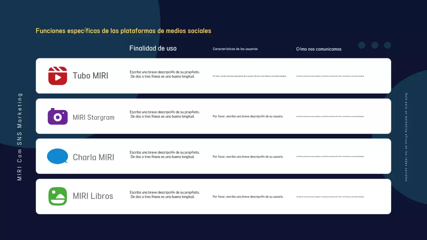This screenshot has height=240, width=427.
Task: Click the user description in MIRI Stargram row
Action: tap(248, 116)
